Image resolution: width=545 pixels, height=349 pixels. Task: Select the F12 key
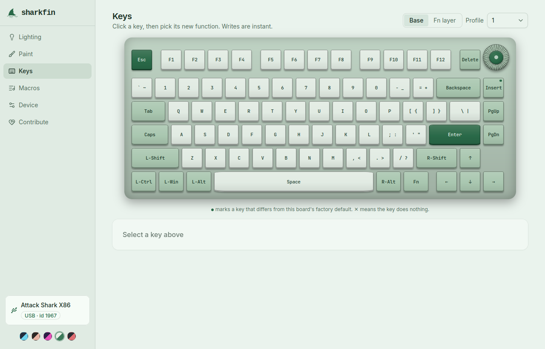[441, 60]
